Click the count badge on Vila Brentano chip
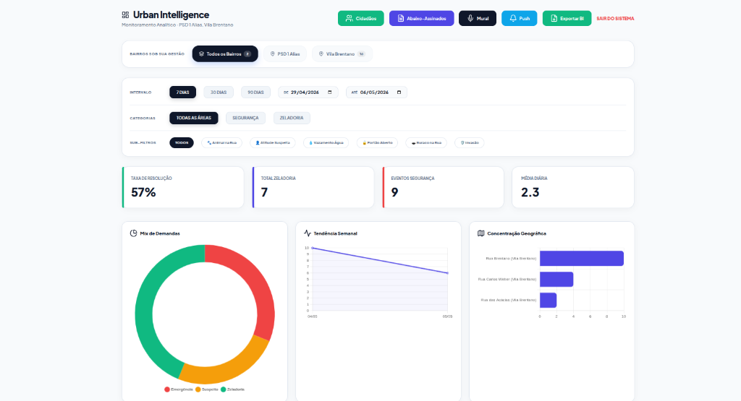Image resolution: width=741 pixels, height=401 pixels. click(362, 53)
